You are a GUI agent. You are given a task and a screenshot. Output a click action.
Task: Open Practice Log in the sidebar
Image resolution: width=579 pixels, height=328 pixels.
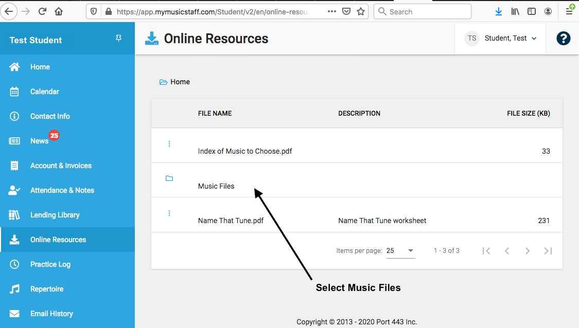pyautogui.click(x=67, y=265)
